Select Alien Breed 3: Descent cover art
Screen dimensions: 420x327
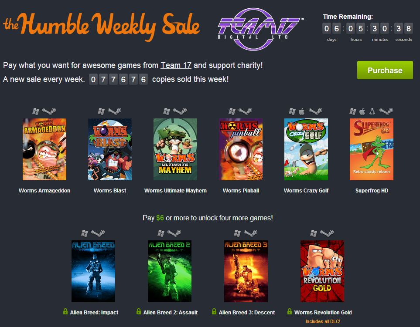[x=246, y=271]
